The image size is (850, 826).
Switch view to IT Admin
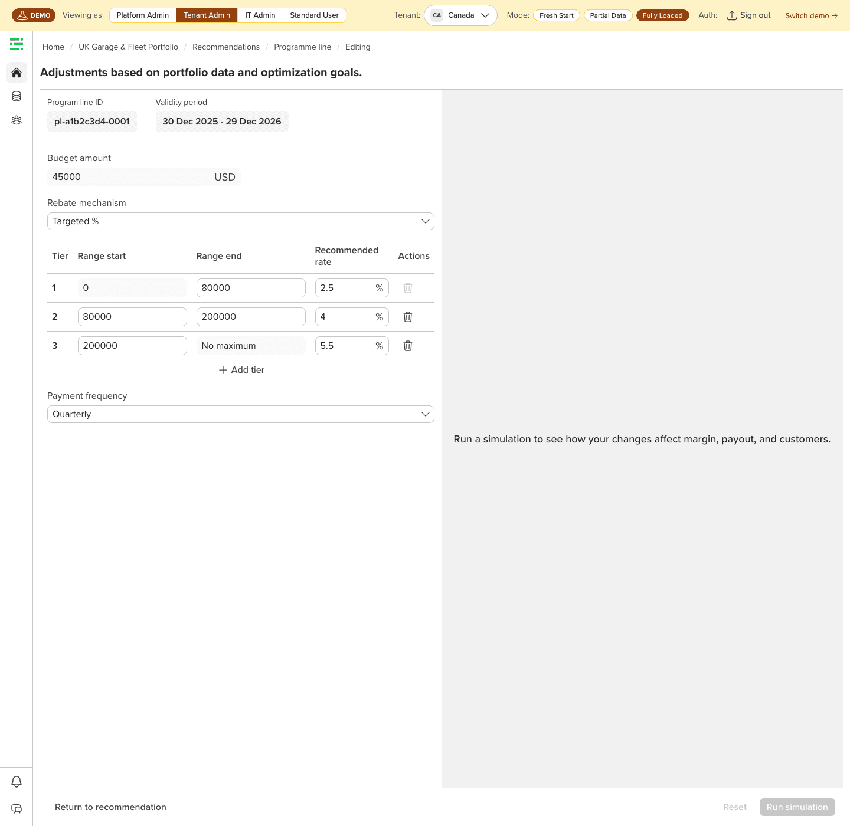pyautogui.click(x=260, y=15)
